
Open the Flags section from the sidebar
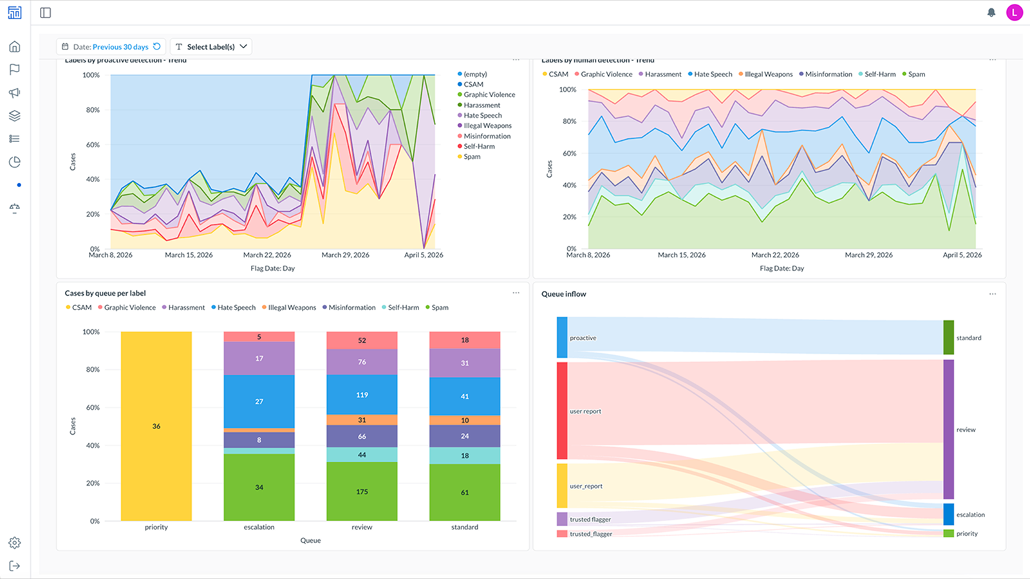14,69
